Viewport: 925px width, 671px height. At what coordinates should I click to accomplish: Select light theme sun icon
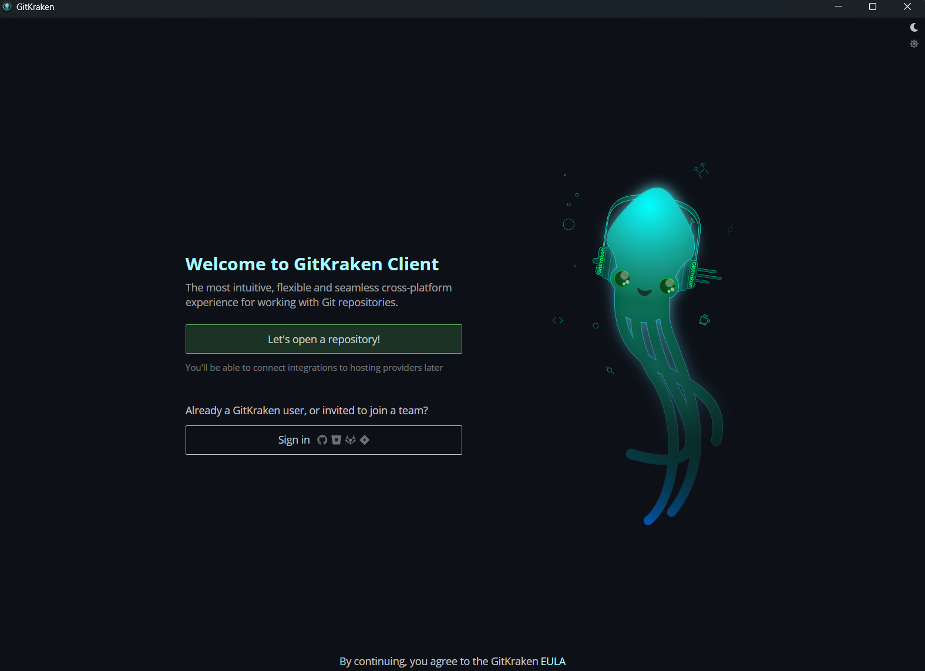point(914,43)
